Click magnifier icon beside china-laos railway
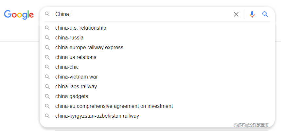This screenshot has width=281, height=131. click(x=47, y=87)
